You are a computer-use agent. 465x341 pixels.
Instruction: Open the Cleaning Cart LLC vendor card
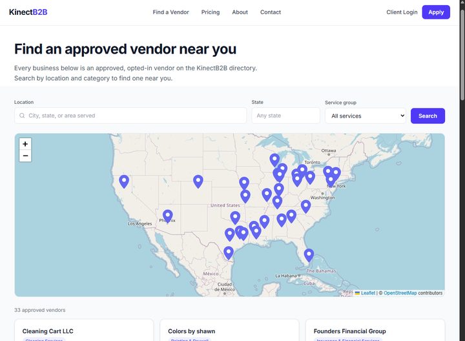tap(84, 330)
